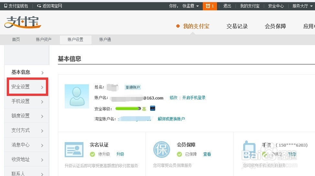Click chevron next to 安全设置
315x176 pixels.
pyautogui.click(x=42, y=87)
